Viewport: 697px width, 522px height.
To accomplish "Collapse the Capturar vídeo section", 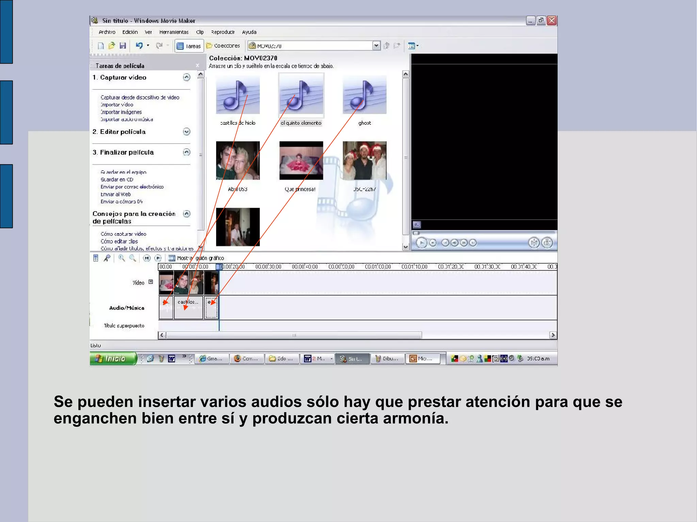I will 187,77.
